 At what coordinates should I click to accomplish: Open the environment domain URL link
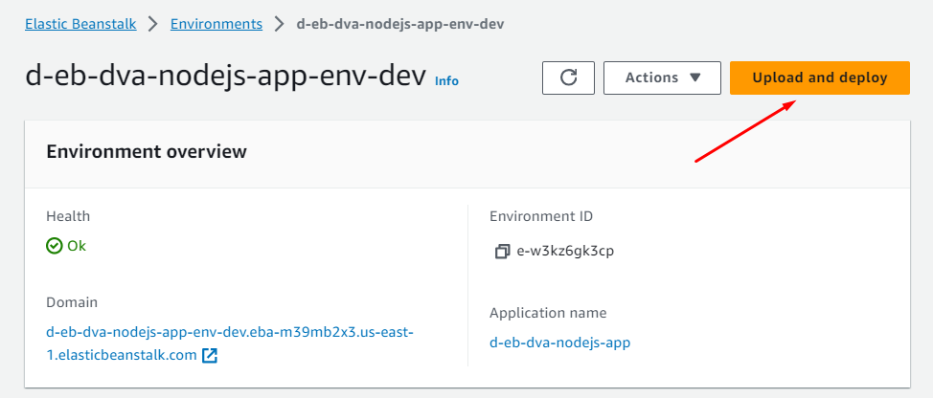(x=229, y=332)
